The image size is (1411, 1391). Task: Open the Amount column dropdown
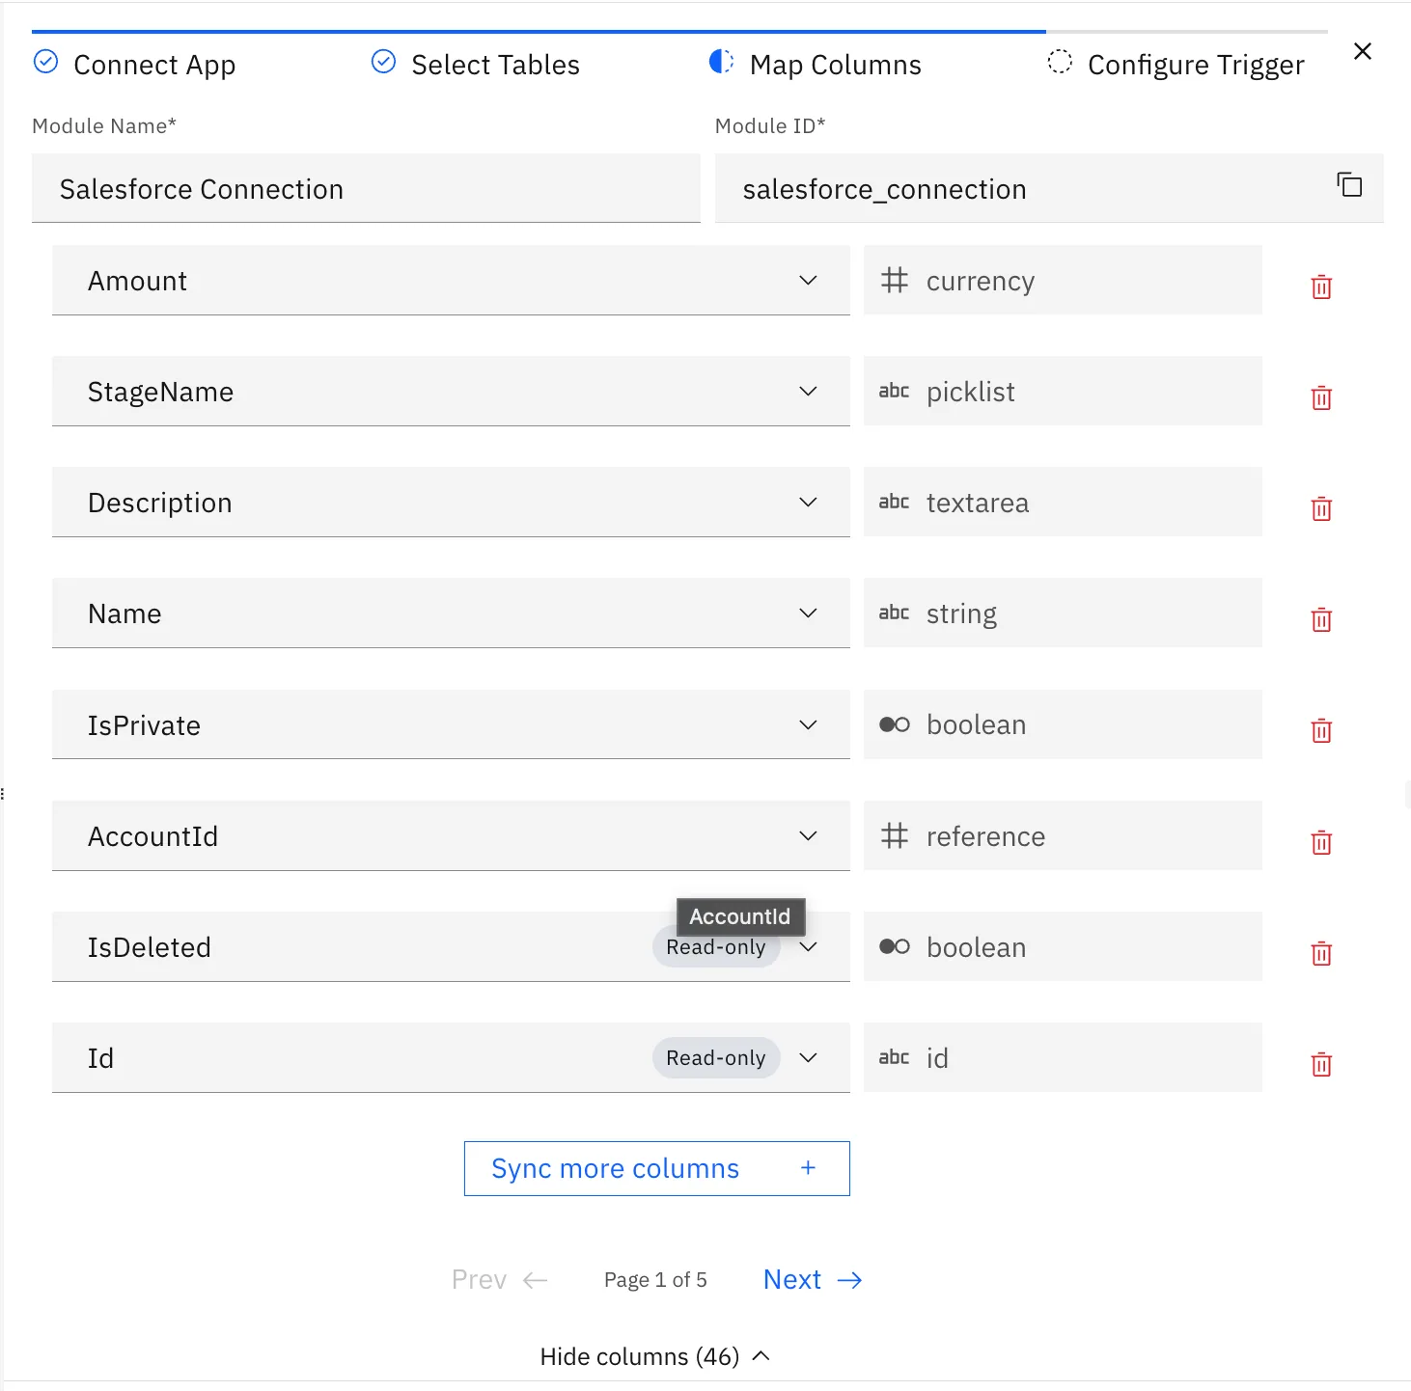(809, 280)
